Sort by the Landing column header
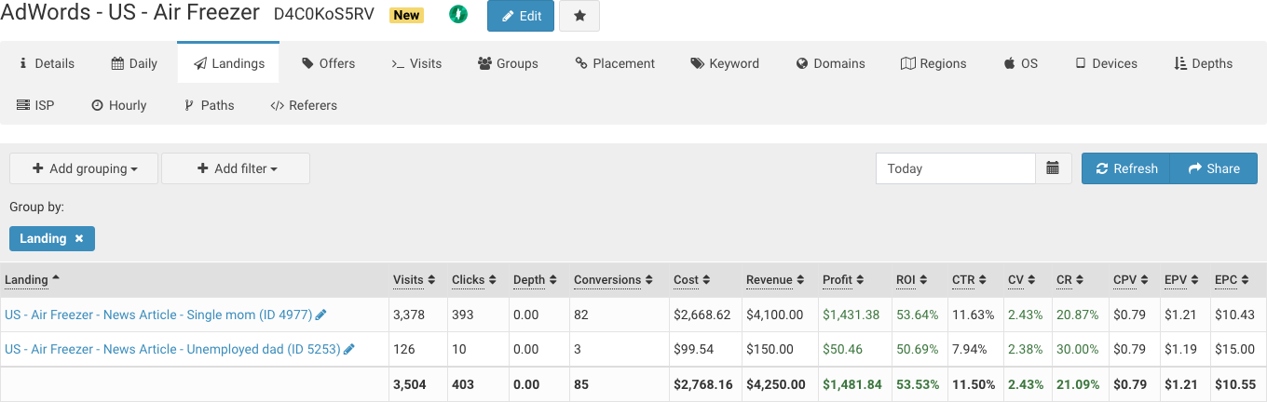The height and width of the screenshot is (402, 1267). 32,279
